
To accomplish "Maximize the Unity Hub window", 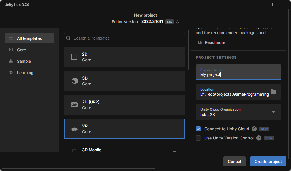I will point(271,5).
